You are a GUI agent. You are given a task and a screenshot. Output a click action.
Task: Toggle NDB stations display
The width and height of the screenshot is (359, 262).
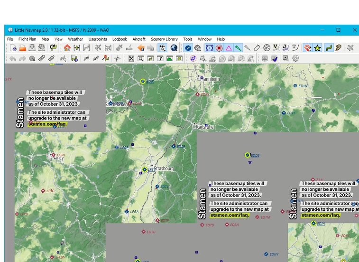point(219,48)
